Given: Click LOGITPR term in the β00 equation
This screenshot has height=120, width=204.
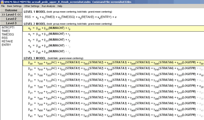Looking at the screenshot, I should coord(189,62).
